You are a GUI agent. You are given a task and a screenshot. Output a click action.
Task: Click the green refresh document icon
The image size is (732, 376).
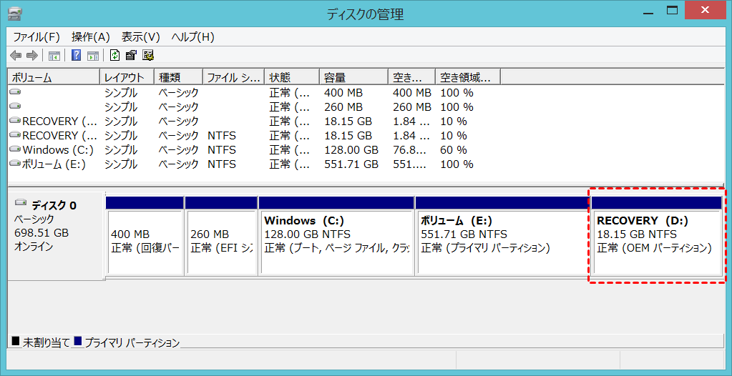tap(114, 56)
